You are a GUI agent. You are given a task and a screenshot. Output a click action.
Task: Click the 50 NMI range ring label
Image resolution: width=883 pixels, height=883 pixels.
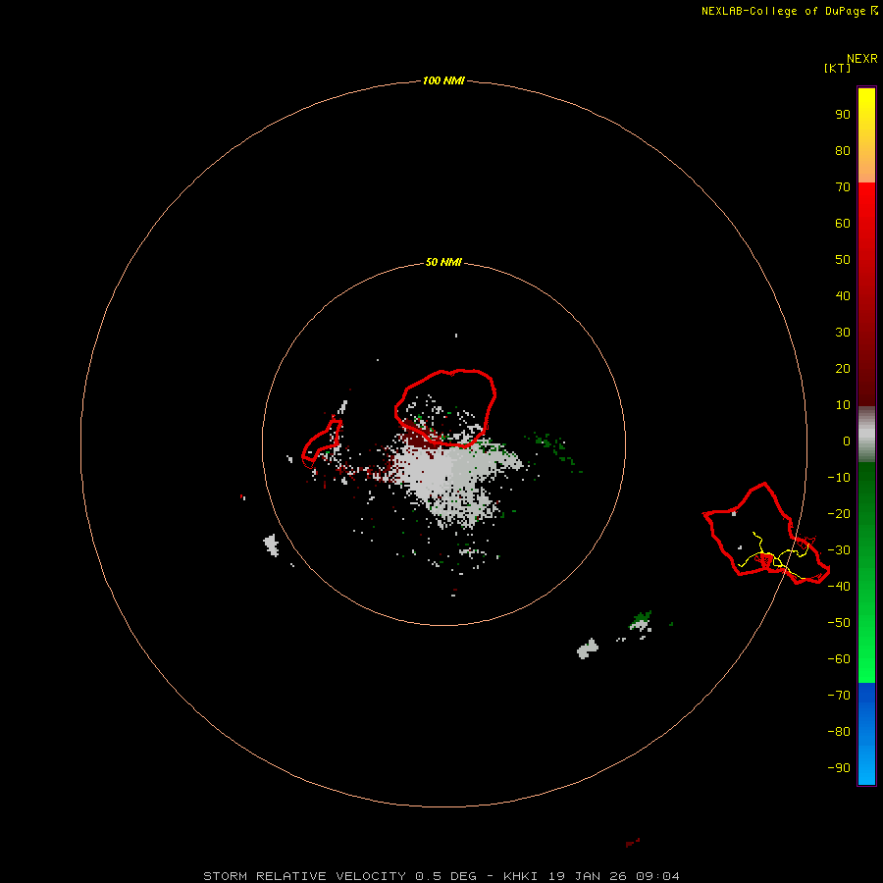[443, 262]
